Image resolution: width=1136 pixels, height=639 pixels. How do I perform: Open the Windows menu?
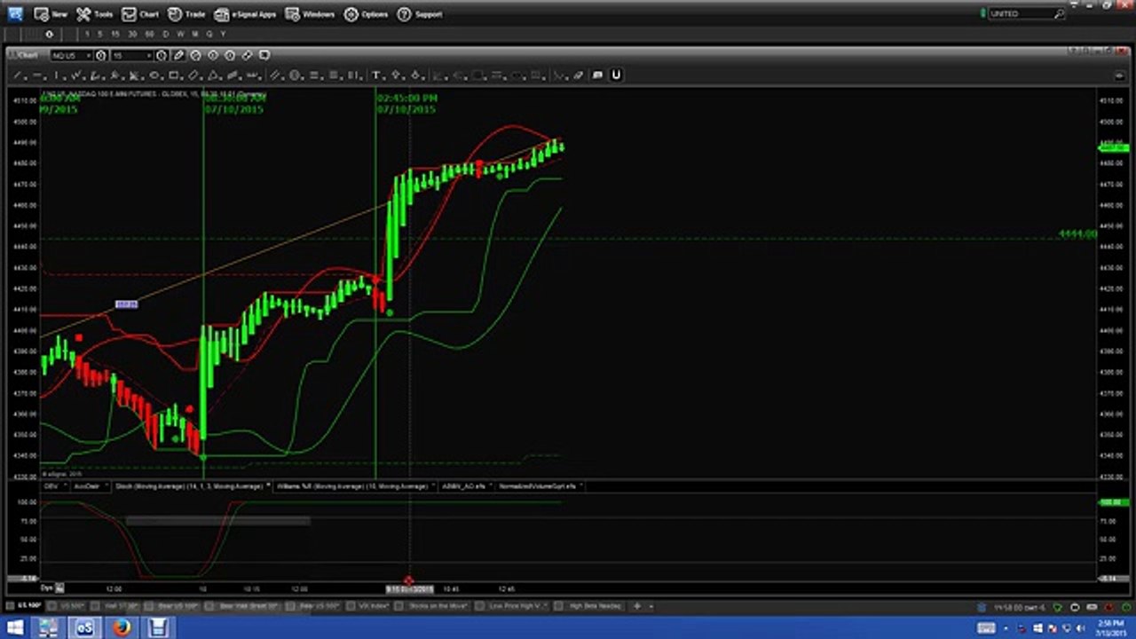[310, 14]
